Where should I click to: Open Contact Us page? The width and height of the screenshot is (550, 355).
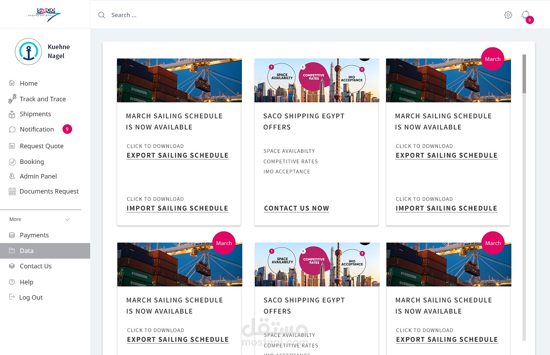tap(36, 266)
